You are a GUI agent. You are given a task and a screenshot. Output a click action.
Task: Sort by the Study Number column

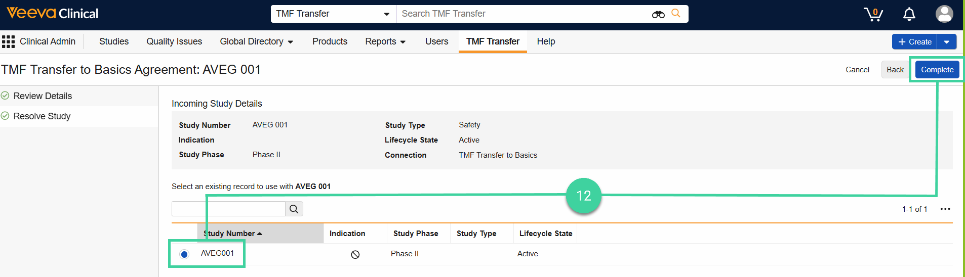point(260,234)
